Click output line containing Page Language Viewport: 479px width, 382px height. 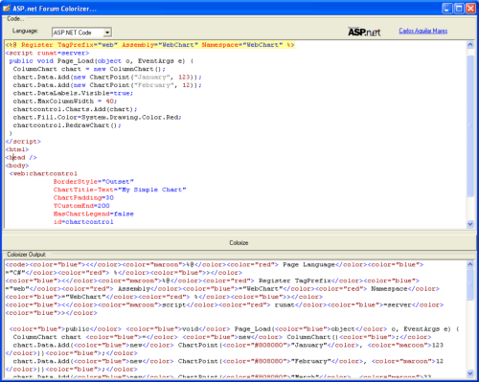coord(215,265)
